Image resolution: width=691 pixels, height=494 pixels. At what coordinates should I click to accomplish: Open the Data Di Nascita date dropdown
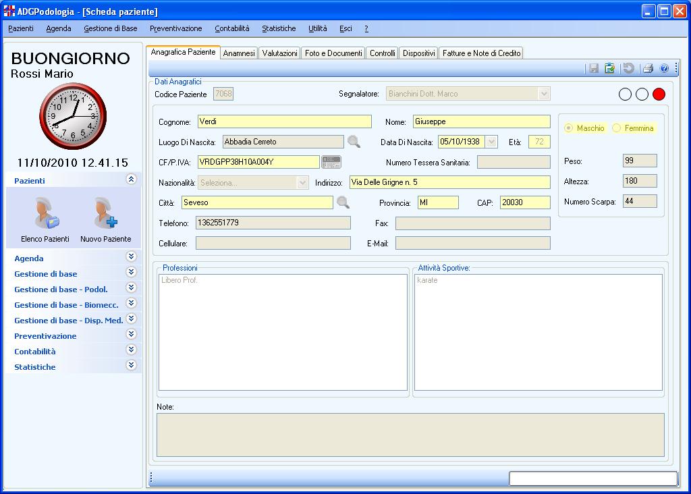[x=491, y=142]
